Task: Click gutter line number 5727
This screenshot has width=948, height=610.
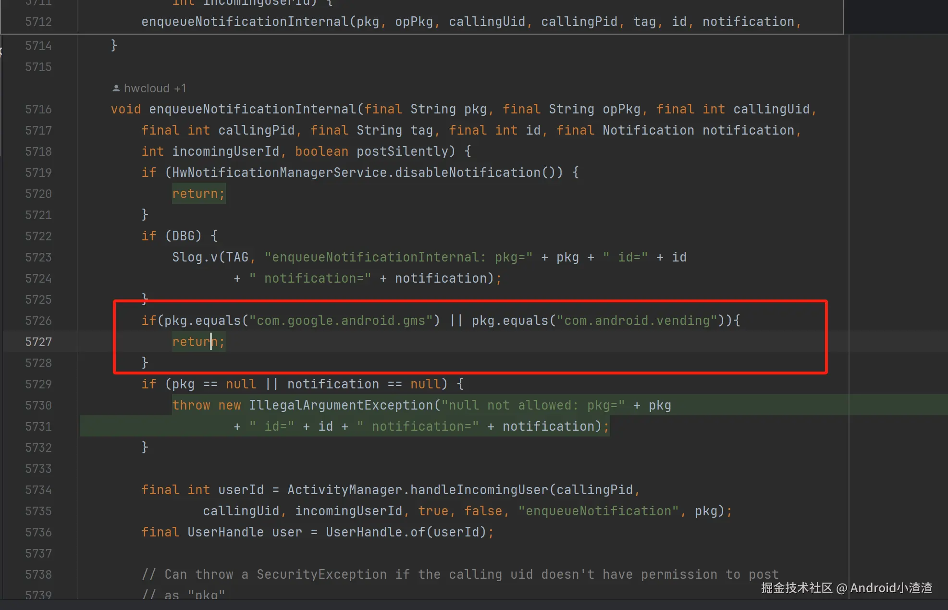Action: tap(38, 342)
